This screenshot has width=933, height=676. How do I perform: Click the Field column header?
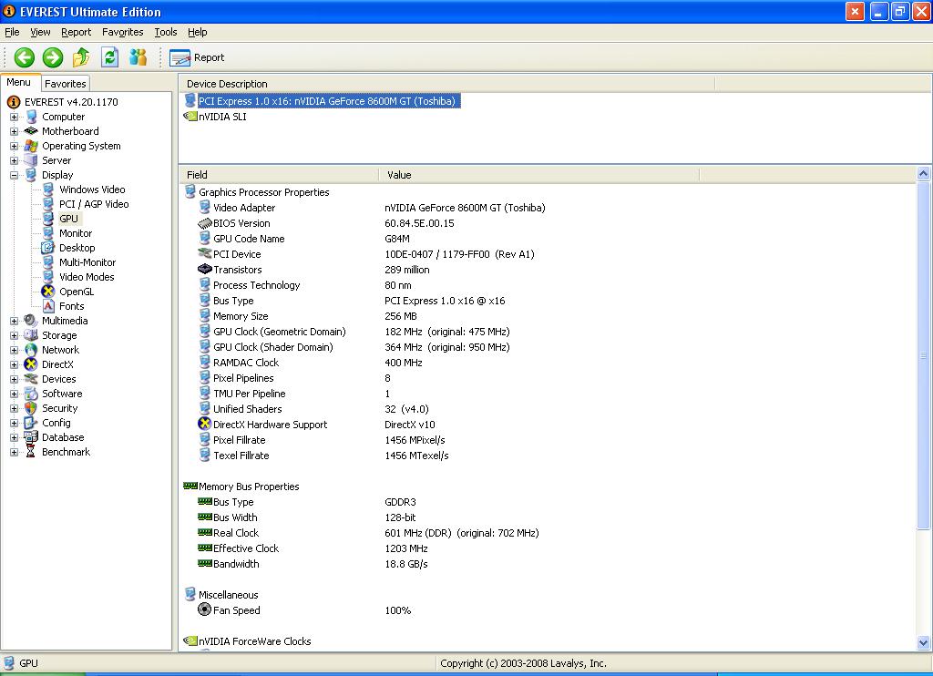tap(279, 174)
